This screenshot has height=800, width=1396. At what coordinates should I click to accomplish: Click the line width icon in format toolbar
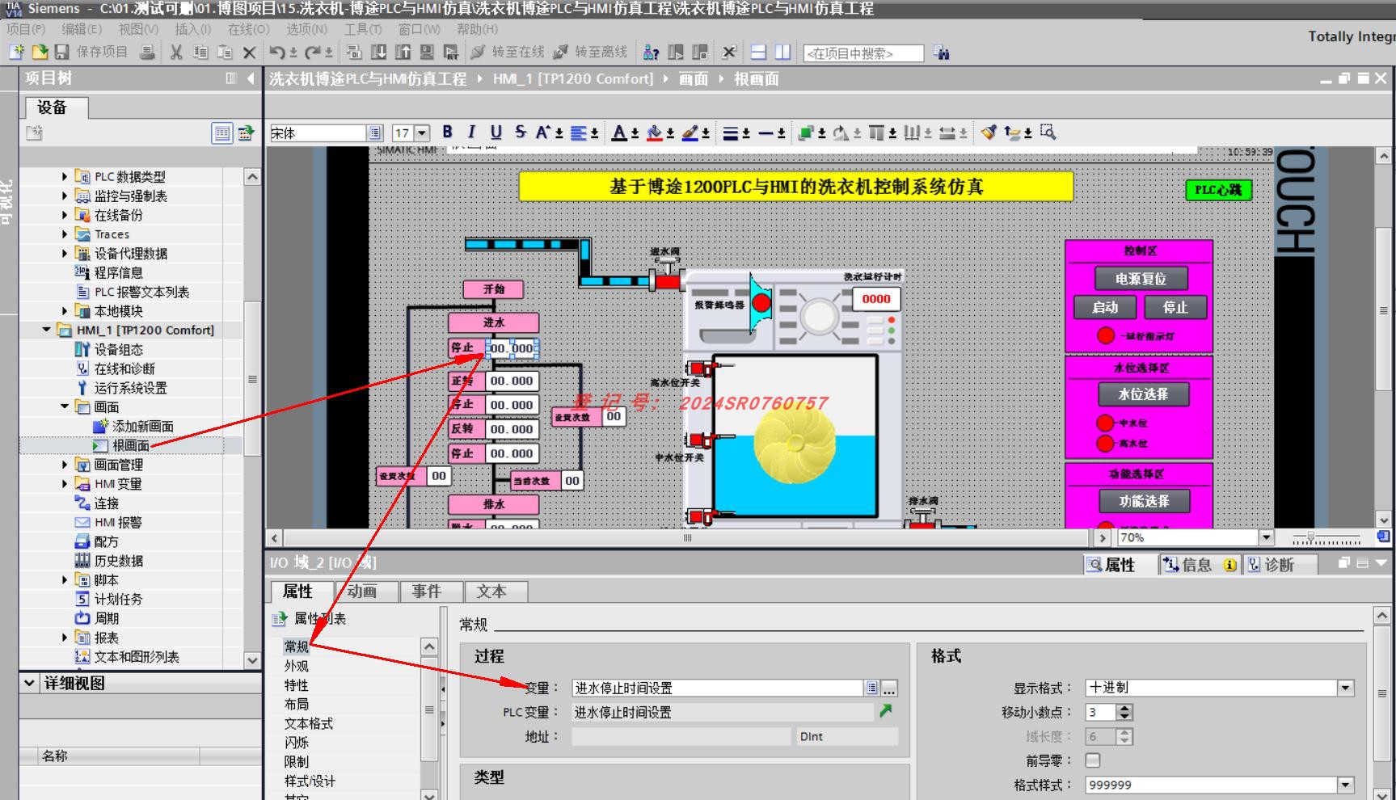[730, 133]
